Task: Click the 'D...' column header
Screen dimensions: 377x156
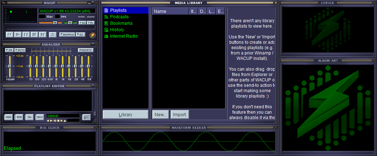Action: pos(203,11)
